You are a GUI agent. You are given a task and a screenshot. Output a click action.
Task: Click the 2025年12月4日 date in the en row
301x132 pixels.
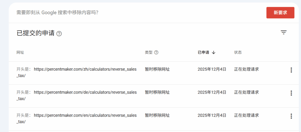212,116
